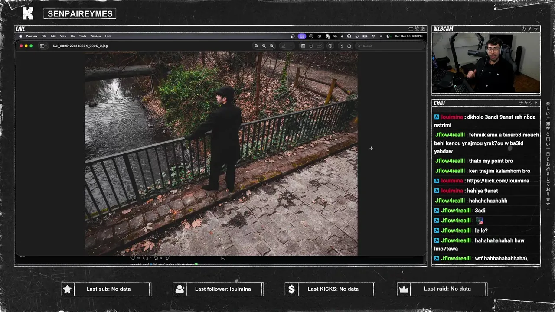The height and width of the screenshot is (312, 555).
Task: Click "Last follower: louimina" text
Action: point(223,289)
